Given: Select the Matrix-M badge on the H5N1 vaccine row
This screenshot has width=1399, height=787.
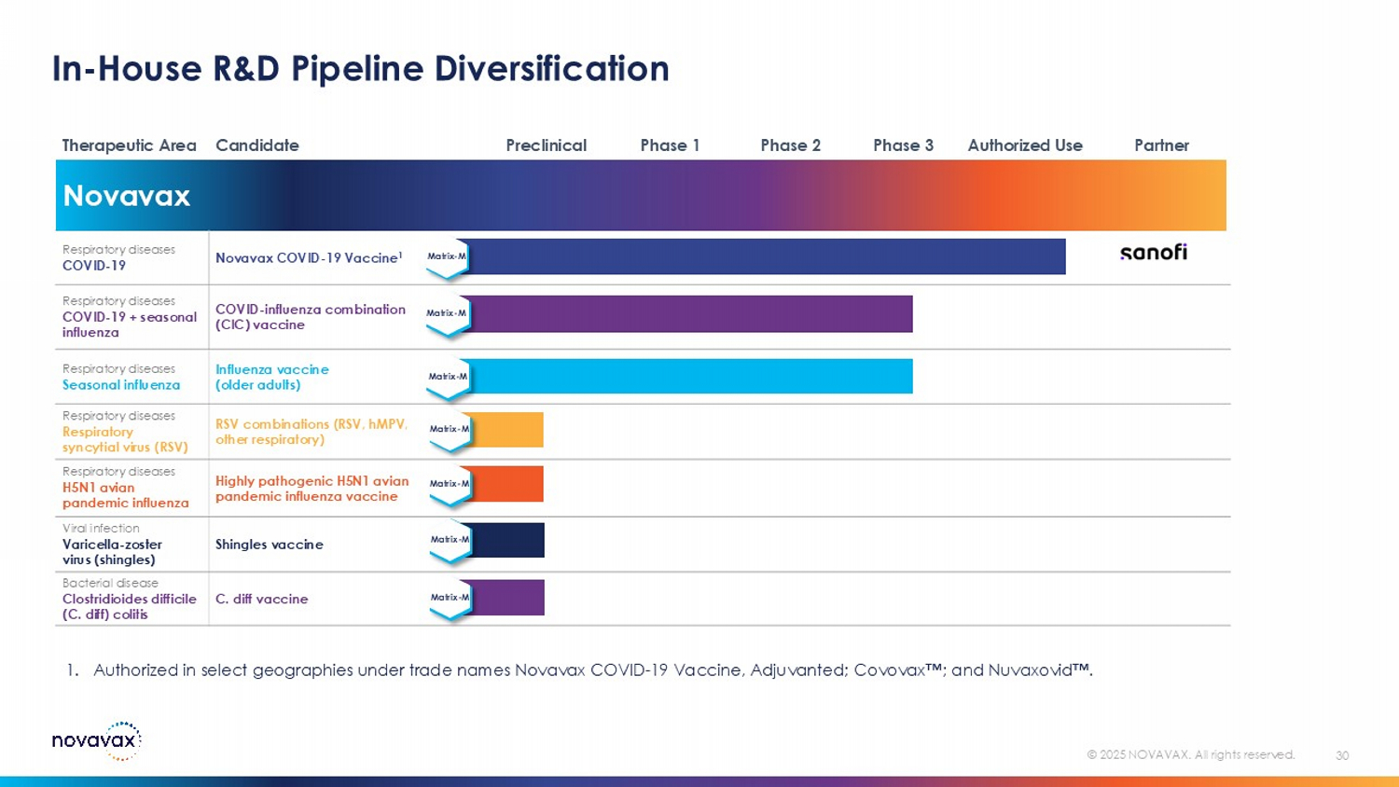Looking at the screenshot, I should point(450,485).
